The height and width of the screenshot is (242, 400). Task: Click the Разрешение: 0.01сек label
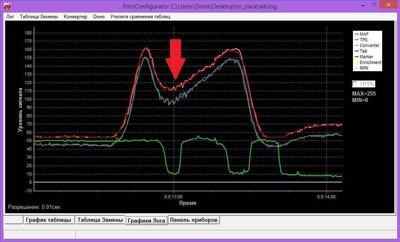(x=34, y=207)
